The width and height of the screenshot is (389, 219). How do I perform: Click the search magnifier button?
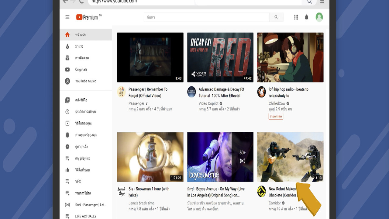tap(276, 17)
